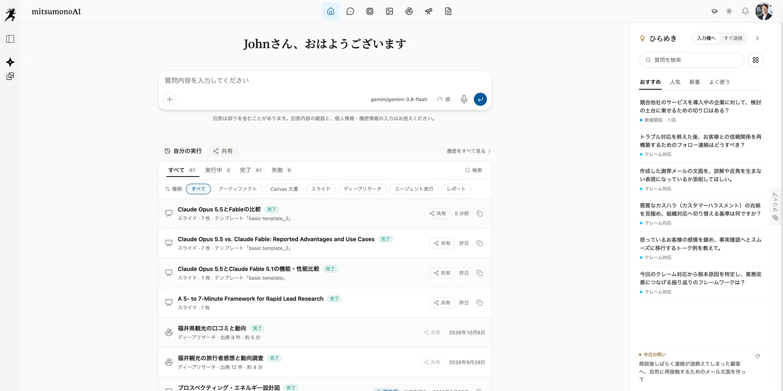The width and height of the screenshot is (783, 391).
Task: Open the user profile avatar
Action: click(764, 11)
